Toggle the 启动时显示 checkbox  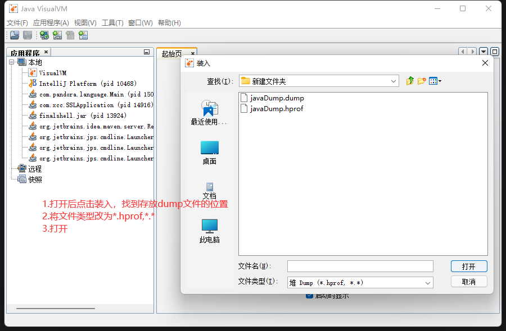[309, 296]
